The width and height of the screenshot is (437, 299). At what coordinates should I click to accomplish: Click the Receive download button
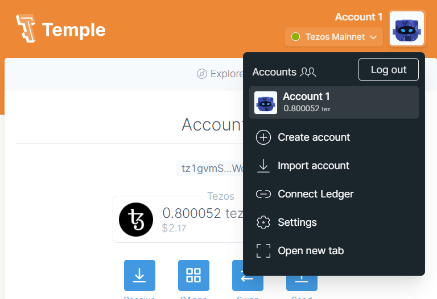139,275
